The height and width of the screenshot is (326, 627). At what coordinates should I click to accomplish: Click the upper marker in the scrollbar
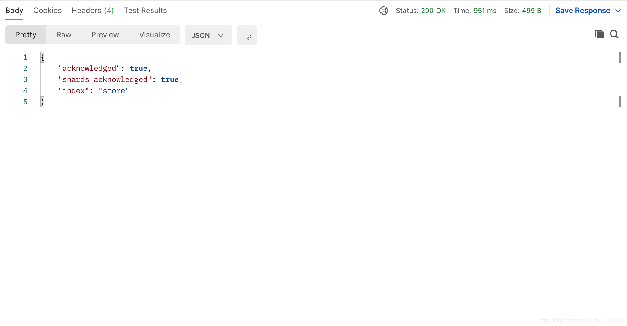click(x=620, y=57)
